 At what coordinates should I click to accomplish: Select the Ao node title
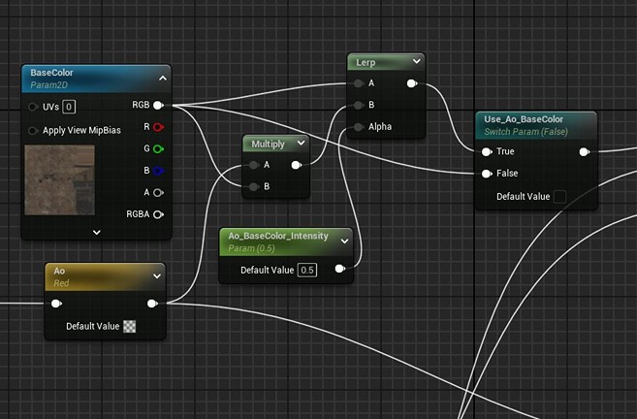tap(59, 271)
